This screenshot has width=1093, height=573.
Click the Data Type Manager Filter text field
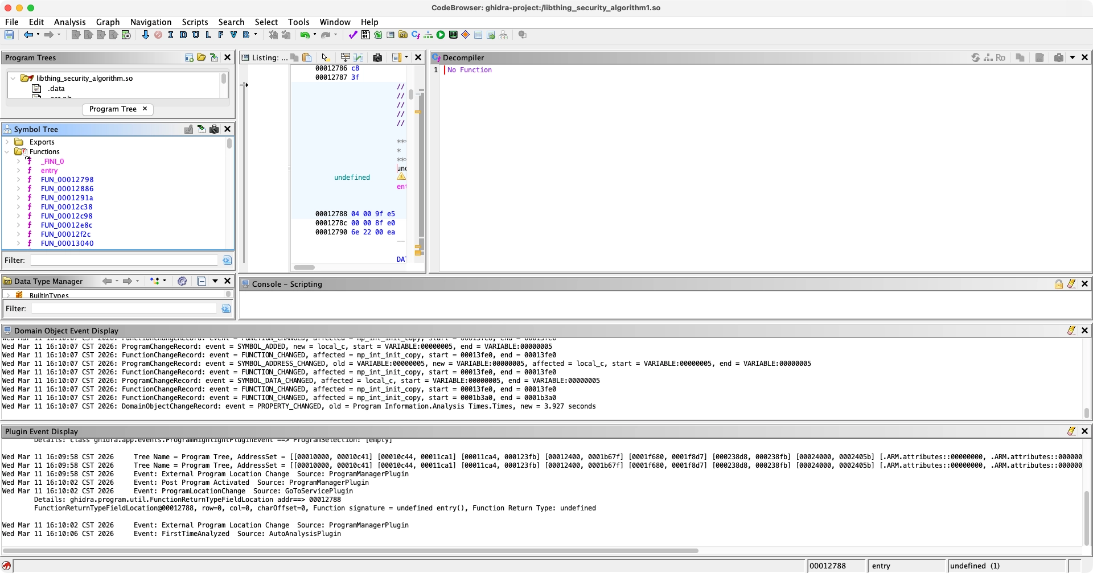124,308
